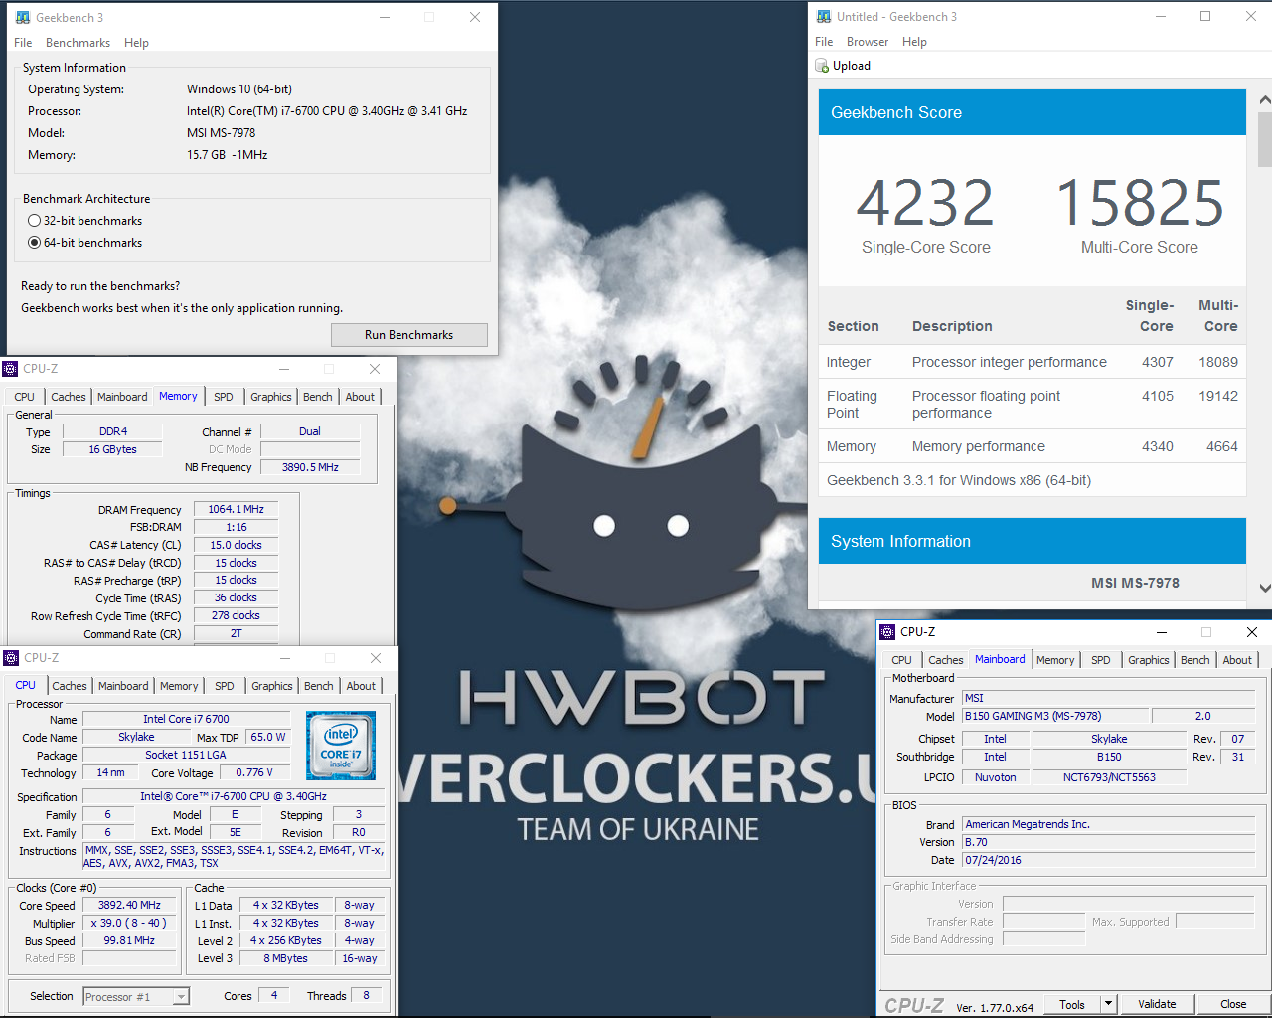This screenshot has height=1018, width=1272.
Task: Click the System Information blue header
Action: 1033,541
